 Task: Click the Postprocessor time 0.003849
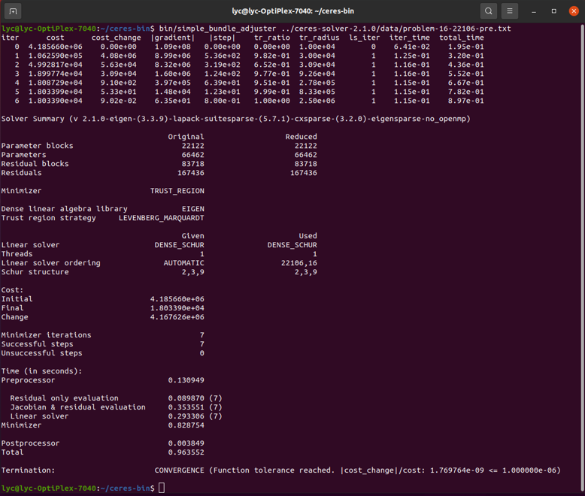pos(186,443)
